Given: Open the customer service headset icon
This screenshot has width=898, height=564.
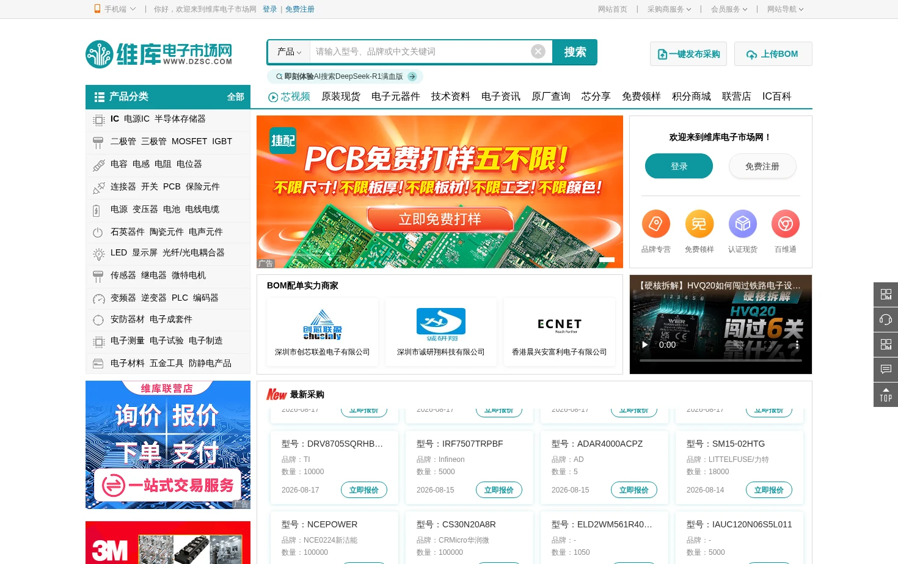Looking at the screenshot, I should (886, 319).
